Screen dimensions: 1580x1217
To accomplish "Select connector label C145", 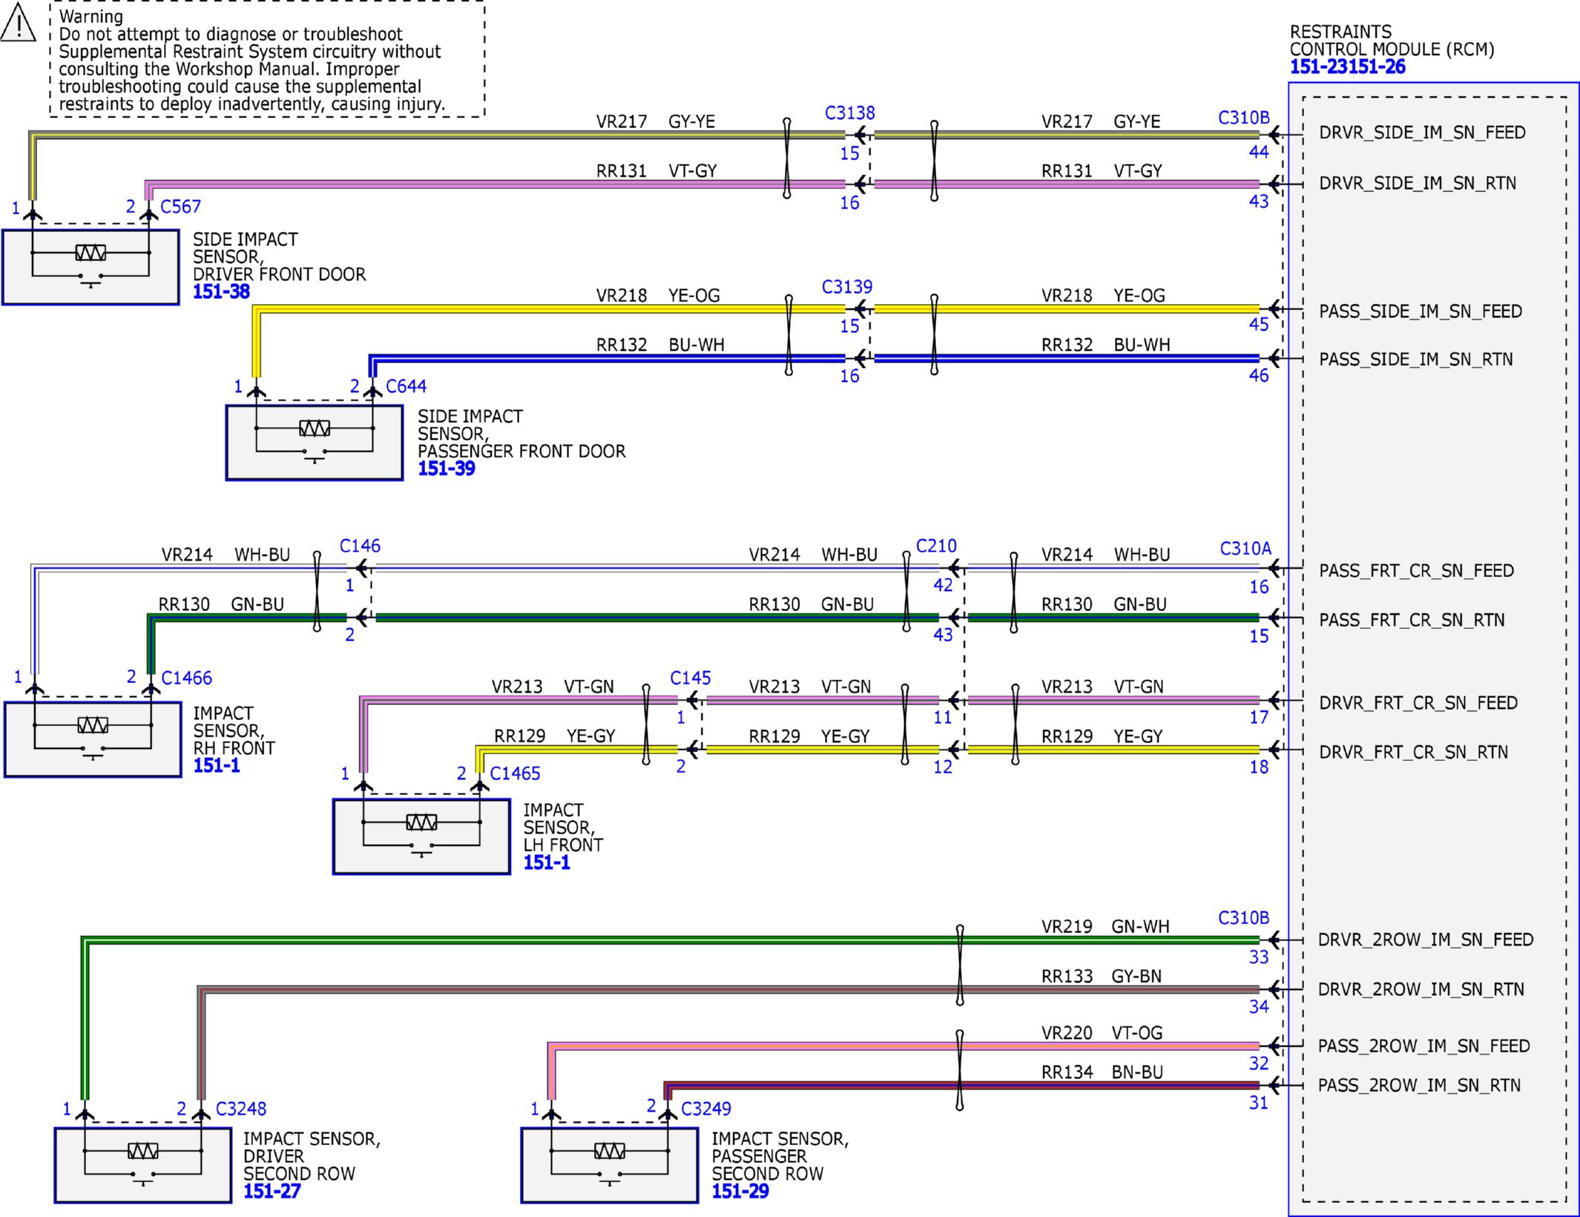I will pyautogui.click(x=691, y=679).
